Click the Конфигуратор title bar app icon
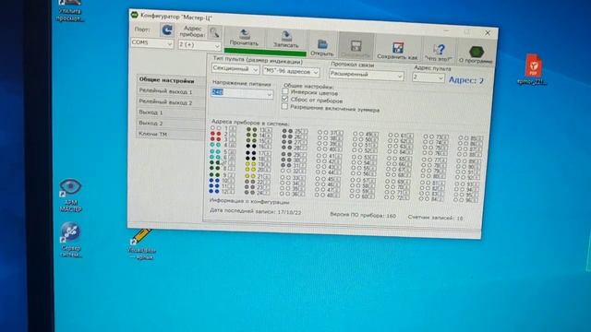The height and width of the screenshot is (332, 591). (135, 15)
